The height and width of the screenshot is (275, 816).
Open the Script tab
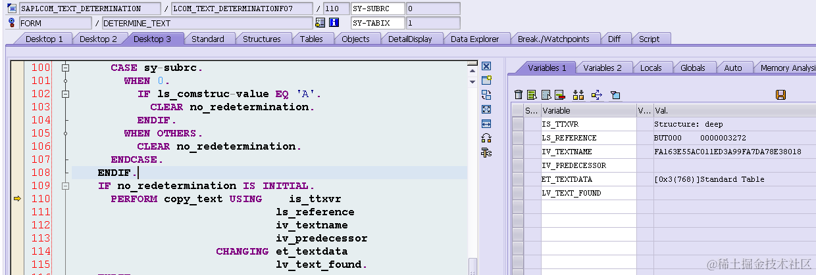[649, 39]
